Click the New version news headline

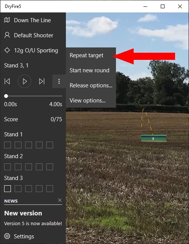pyautogui.click(x=23, y=213)
